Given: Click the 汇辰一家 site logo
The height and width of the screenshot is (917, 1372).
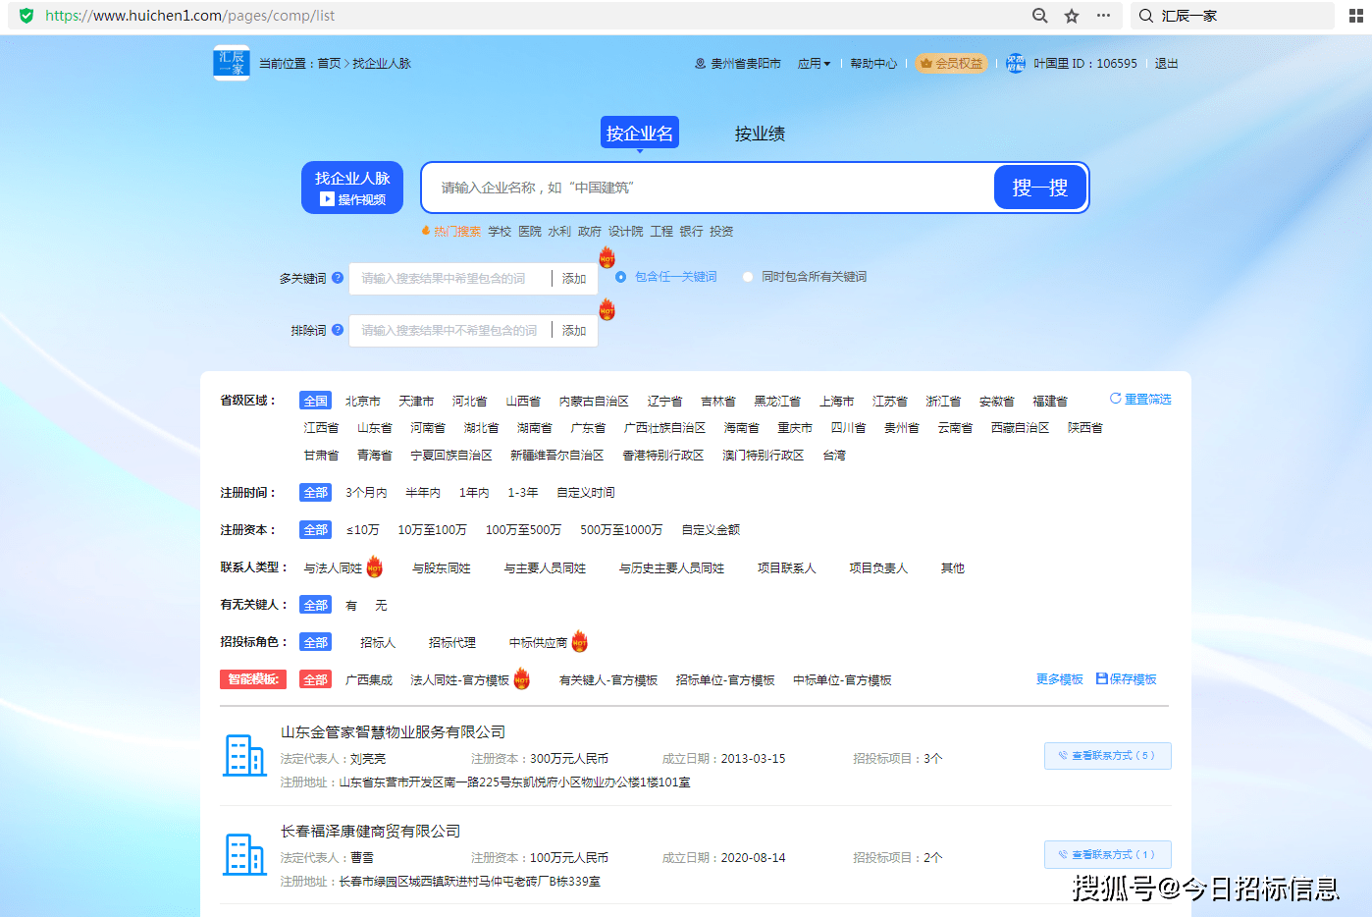Looking at the screenshot, I should click(x=232, y=63).
